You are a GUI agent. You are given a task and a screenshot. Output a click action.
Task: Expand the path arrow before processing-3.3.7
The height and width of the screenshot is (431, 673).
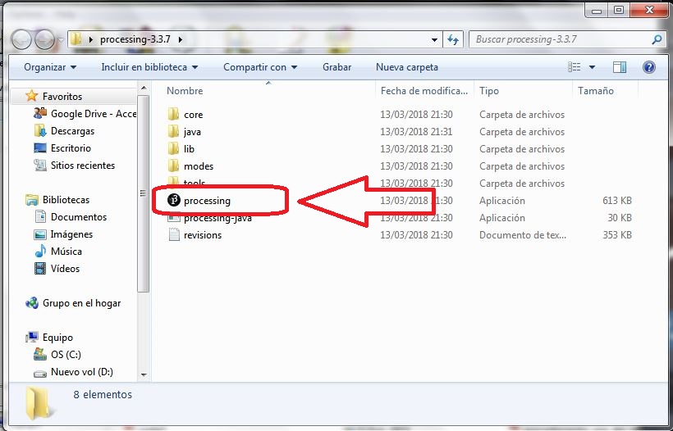click(90, 39)
